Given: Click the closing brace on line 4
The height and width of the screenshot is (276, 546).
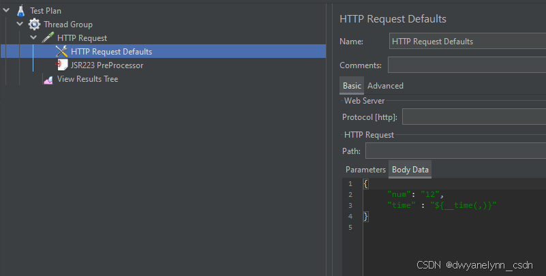Looking at the screenshot, I should point(365,217).
